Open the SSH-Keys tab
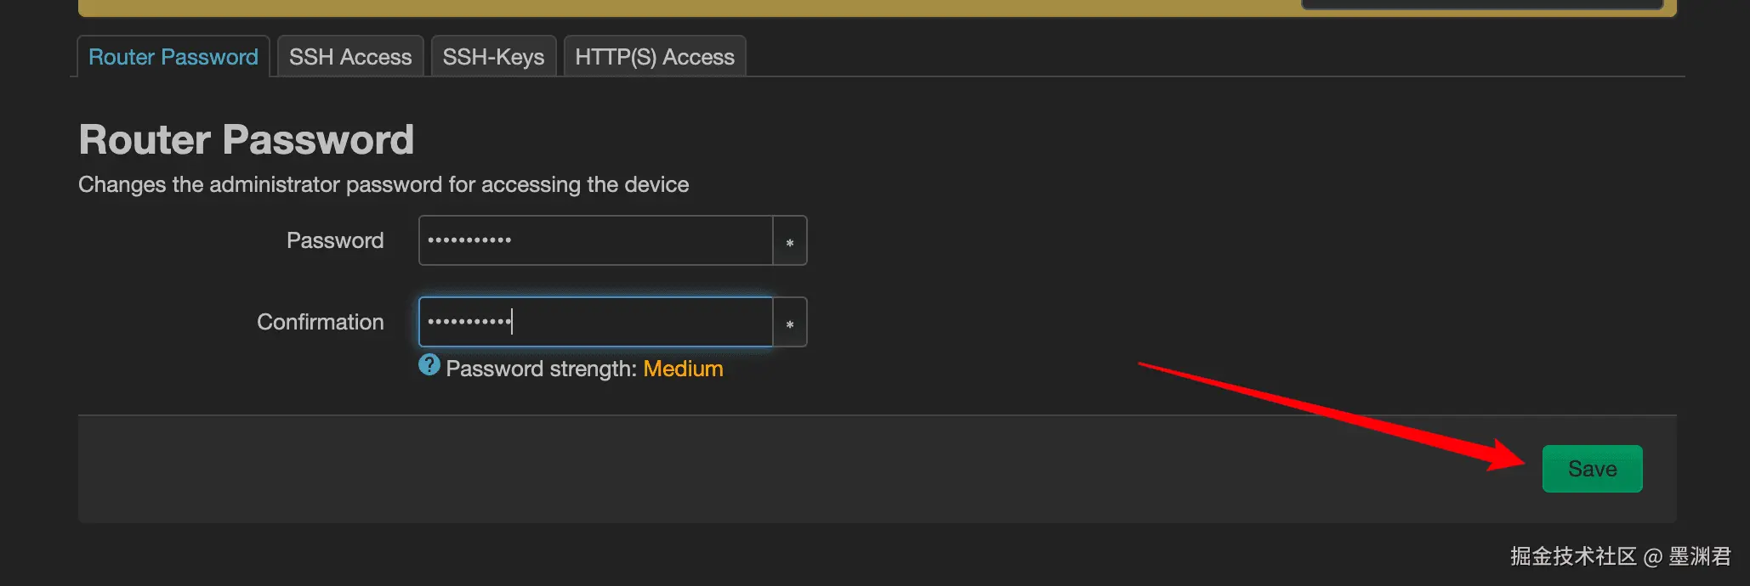This screenshot has height=586, width=1750. [493, 57]
